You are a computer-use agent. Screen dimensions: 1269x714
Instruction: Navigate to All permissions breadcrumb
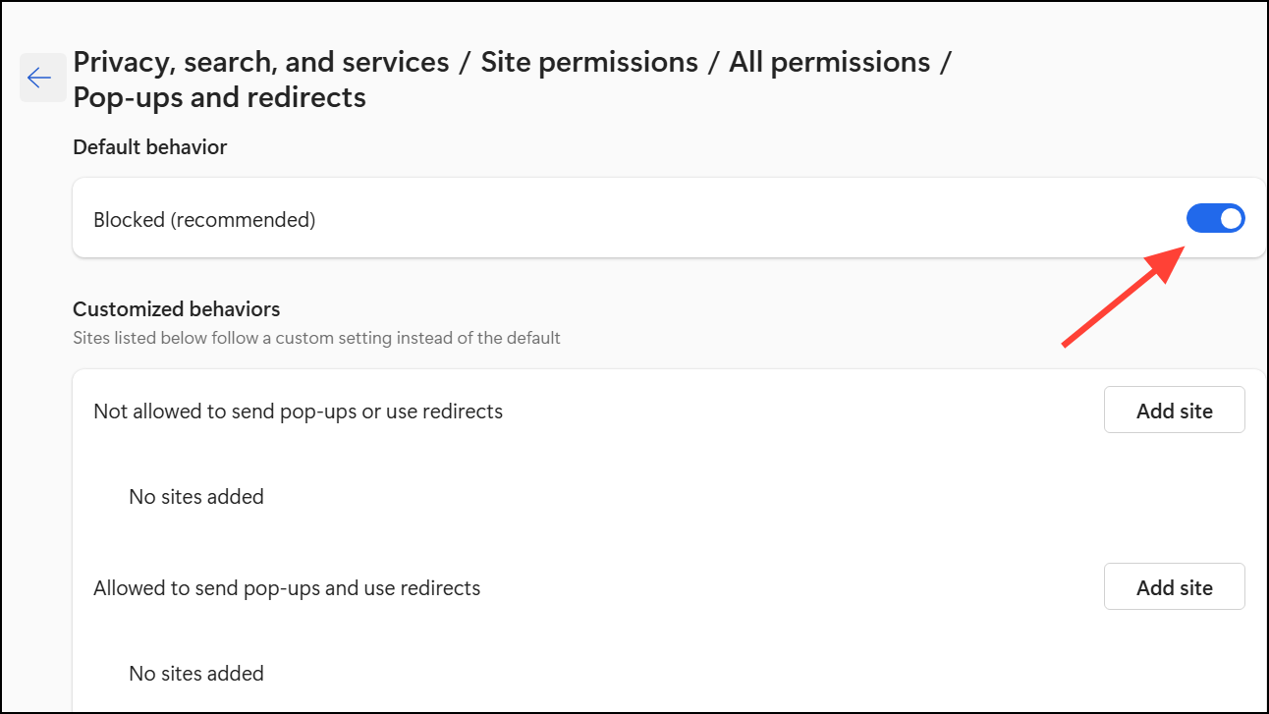829,62
